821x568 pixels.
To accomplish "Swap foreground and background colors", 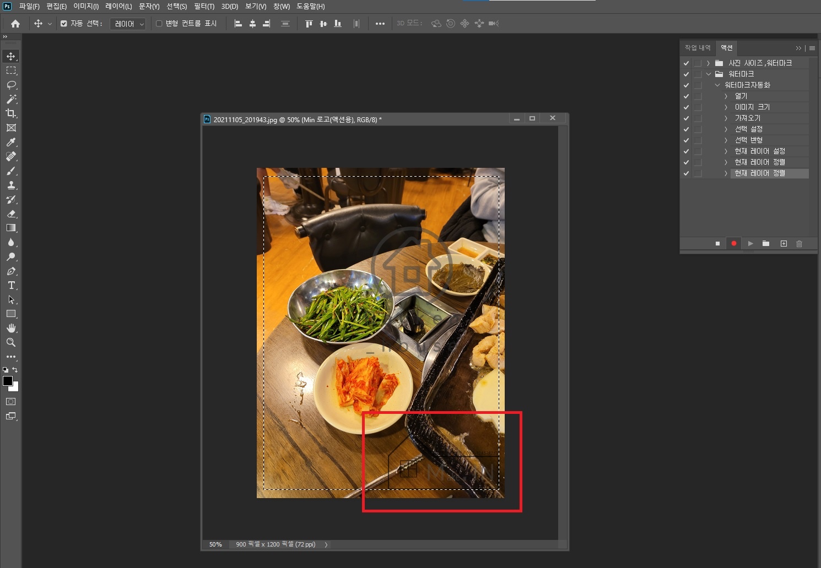I will click(x=15, y=370).
